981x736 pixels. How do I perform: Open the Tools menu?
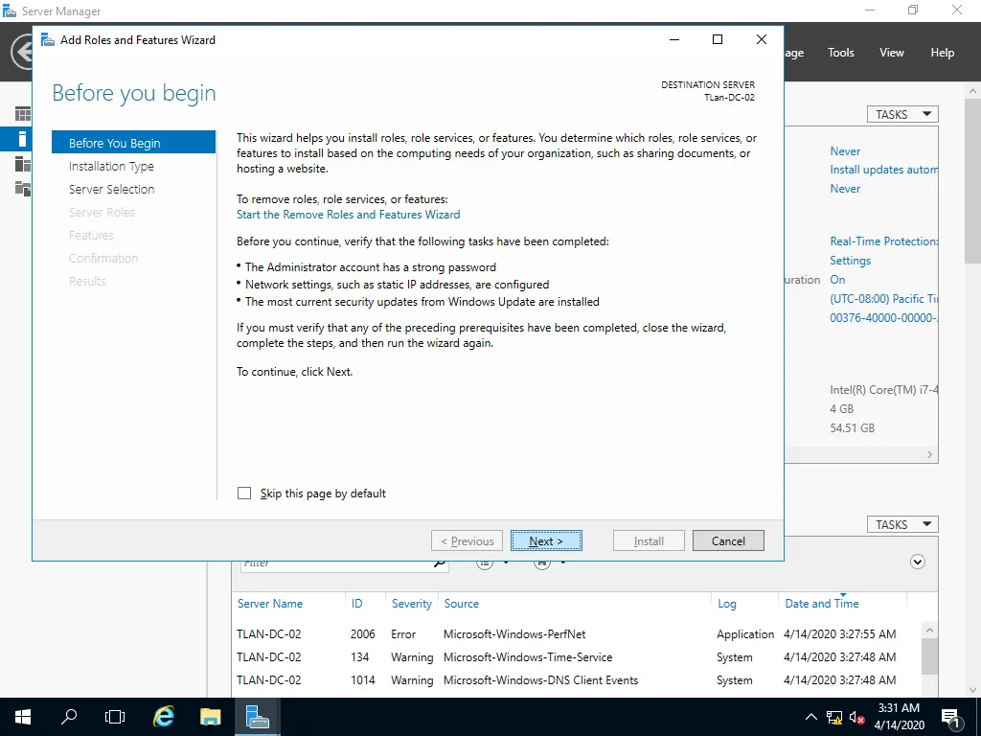click(x=841, y=53)
